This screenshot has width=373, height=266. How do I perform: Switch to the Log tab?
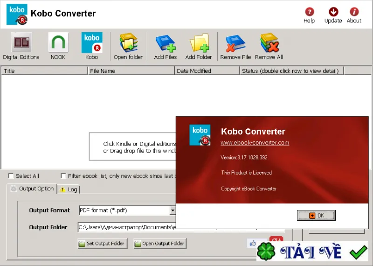(x=69, y=189)
